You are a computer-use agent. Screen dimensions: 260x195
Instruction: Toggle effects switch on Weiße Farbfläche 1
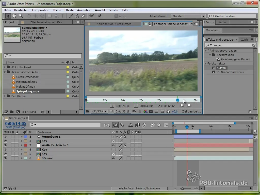pos(125,145)
